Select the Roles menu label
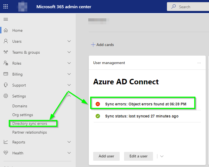This screenshot has width=209, height=167. click(x=17, y=63)
